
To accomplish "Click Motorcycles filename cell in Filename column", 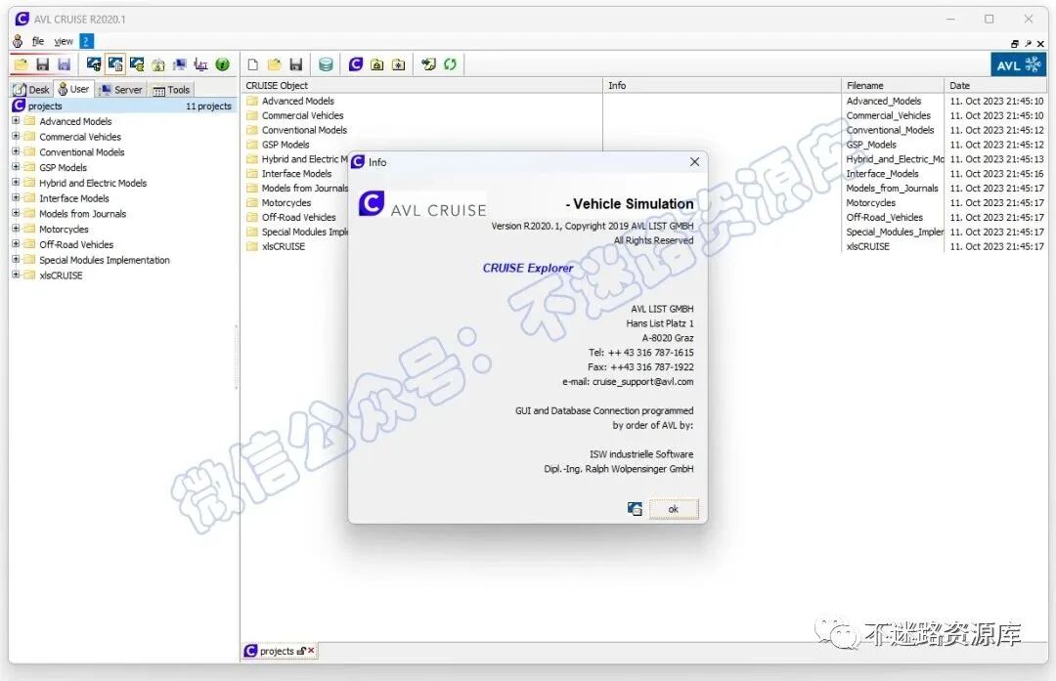I will (871, 202).
